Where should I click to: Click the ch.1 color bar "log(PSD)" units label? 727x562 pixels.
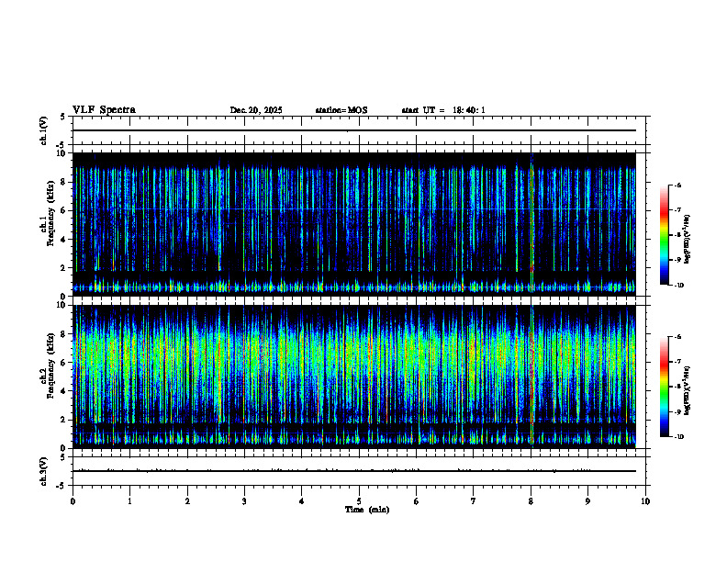(688, 240)
